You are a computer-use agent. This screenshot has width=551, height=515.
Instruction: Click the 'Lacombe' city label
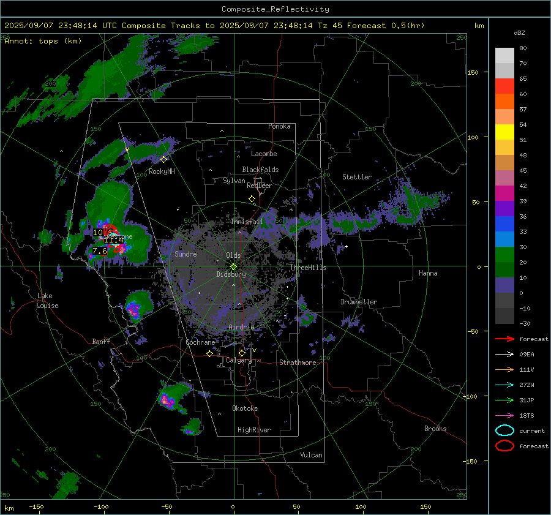tap(264, 154)
